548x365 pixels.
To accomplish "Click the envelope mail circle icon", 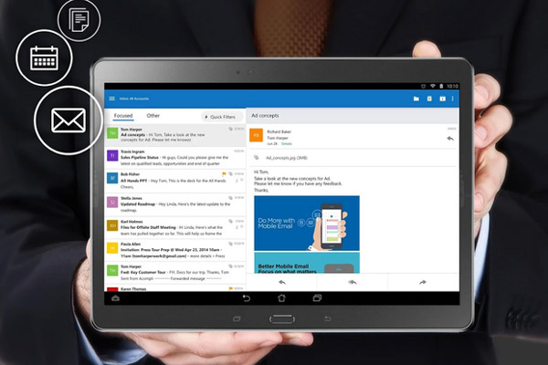I will pyautogui.click(x=68, y=120).
